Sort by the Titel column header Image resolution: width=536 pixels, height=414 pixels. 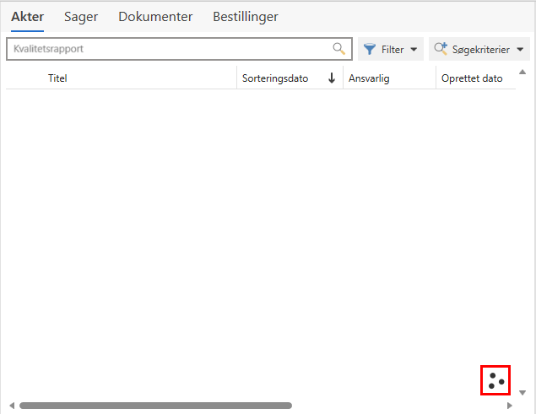click(57, 78)
